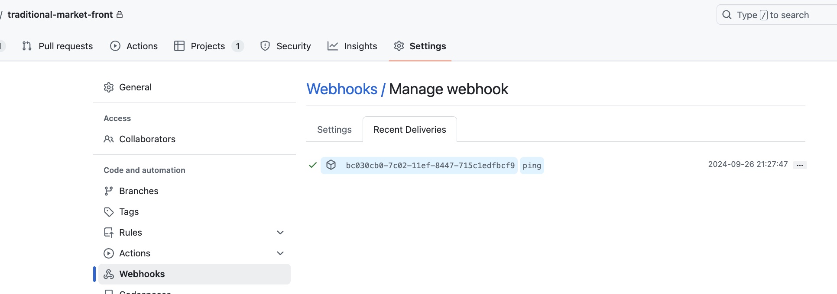
Task: Open Tags settings
Action: [195, 212]
